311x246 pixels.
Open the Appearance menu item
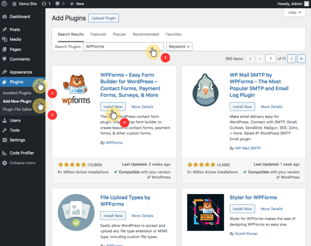point(21,72)
